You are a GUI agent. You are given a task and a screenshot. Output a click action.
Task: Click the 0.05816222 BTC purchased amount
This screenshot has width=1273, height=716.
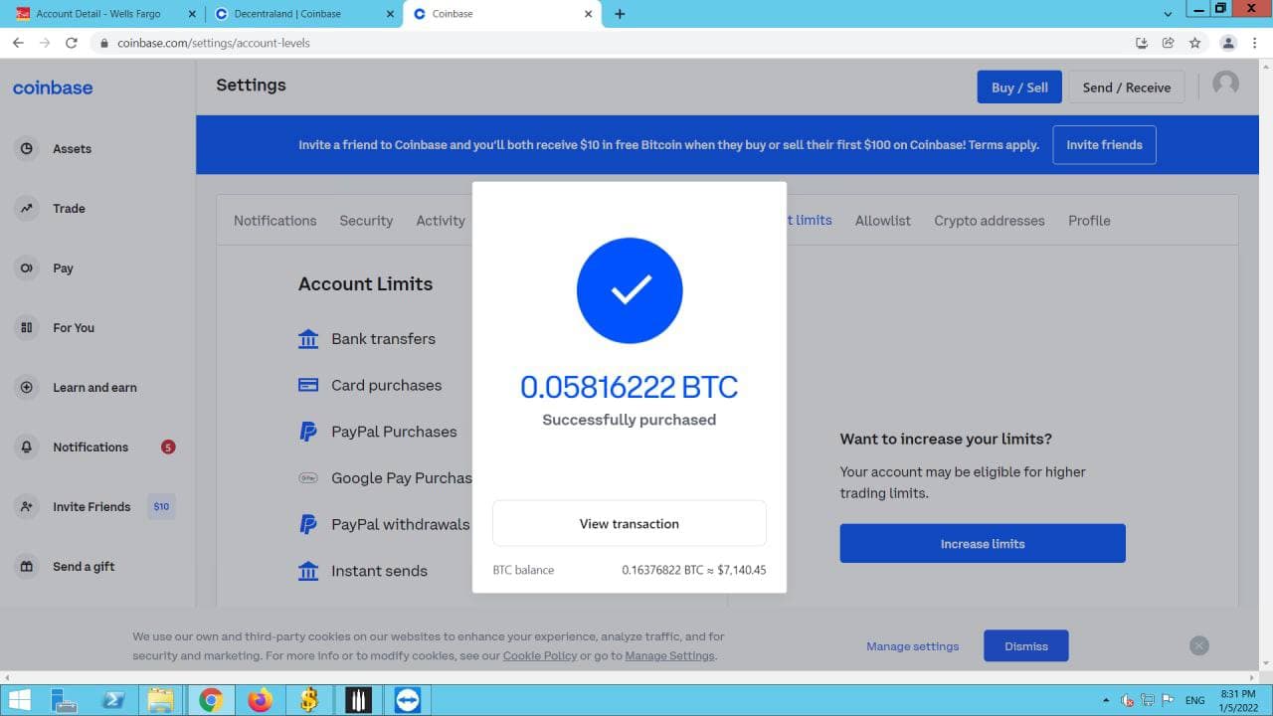(630, 387)
